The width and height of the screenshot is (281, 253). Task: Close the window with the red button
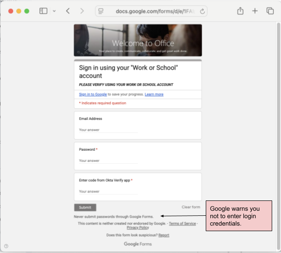pos(11,11)
